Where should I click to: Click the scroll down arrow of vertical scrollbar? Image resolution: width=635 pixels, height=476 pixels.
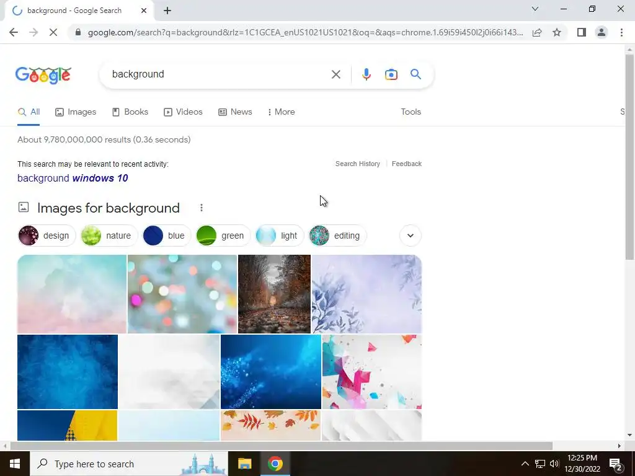click(629, 435)
